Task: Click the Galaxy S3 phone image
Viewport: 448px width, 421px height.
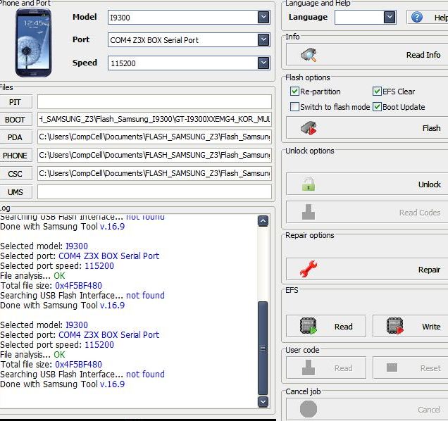Action: (x=33, y=42)
